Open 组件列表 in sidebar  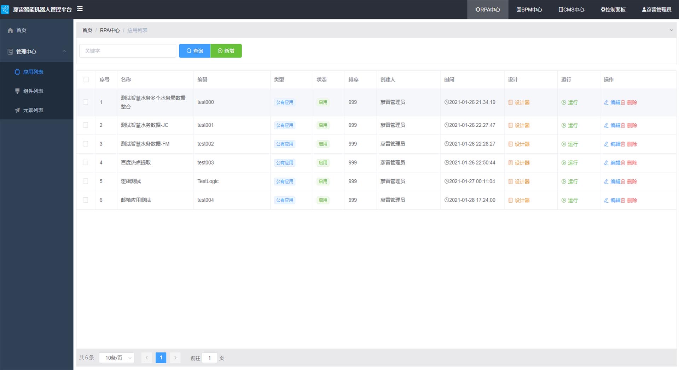(x=33, y=91)
